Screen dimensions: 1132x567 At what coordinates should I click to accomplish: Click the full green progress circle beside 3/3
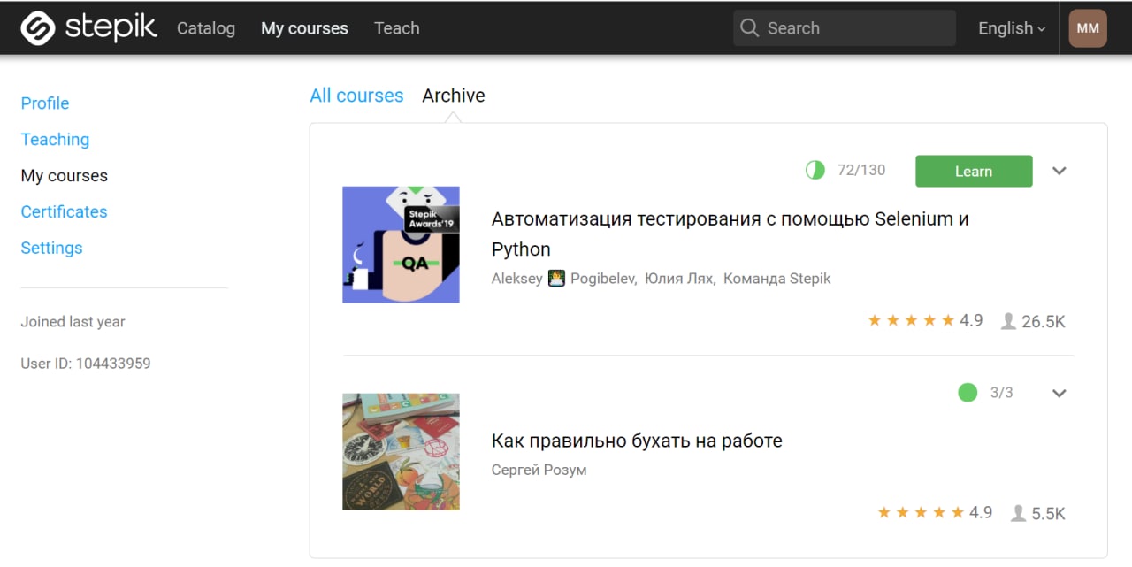click(968, 392)
